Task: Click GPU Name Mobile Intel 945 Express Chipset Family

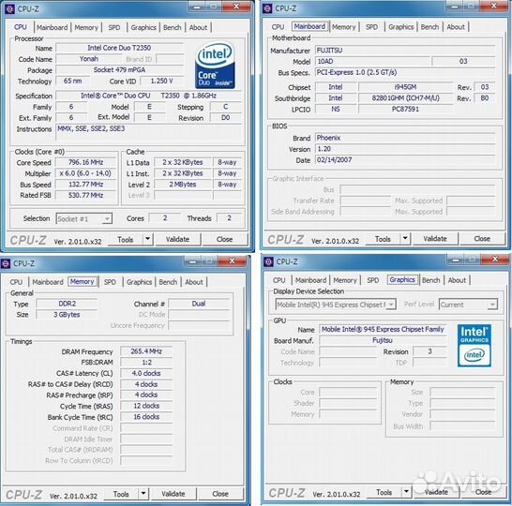Action: tap(383, 330)
